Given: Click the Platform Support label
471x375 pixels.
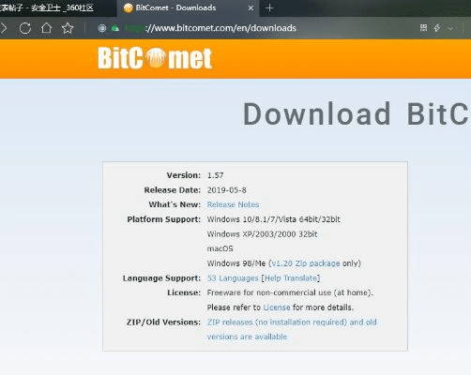Looking at the screenshot, I should tap(163, 219).
